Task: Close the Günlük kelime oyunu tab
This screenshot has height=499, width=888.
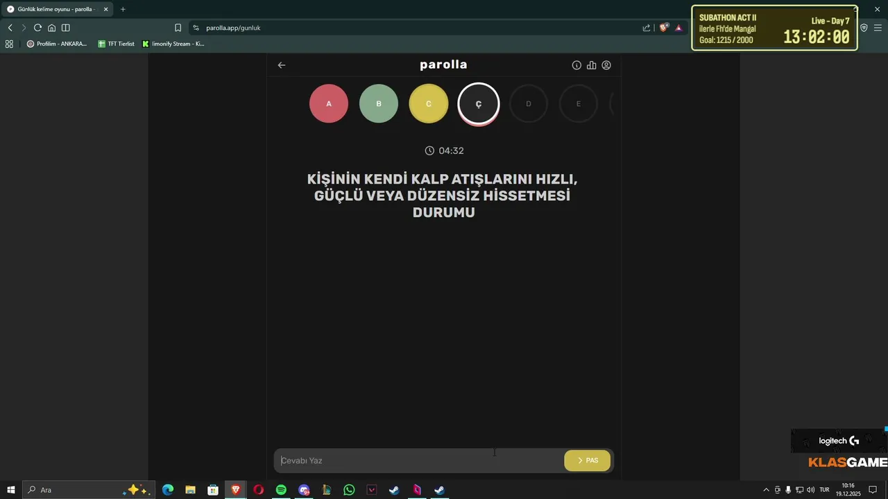Action: [106, 9]
